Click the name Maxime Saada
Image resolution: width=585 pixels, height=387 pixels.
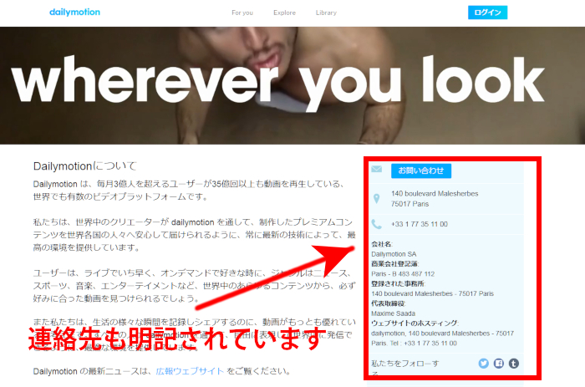pyautogui.click(x=394, y=313)
